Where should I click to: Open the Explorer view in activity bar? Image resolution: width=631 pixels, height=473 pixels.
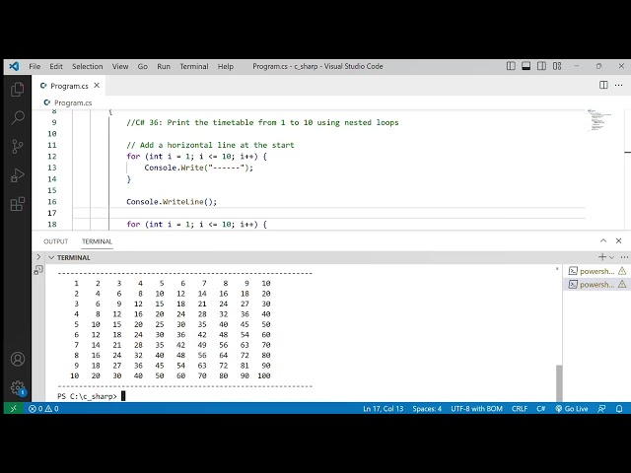coord(18,90)
